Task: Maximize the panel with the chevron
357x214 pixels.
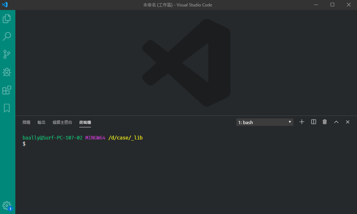Action: point(336,122)
